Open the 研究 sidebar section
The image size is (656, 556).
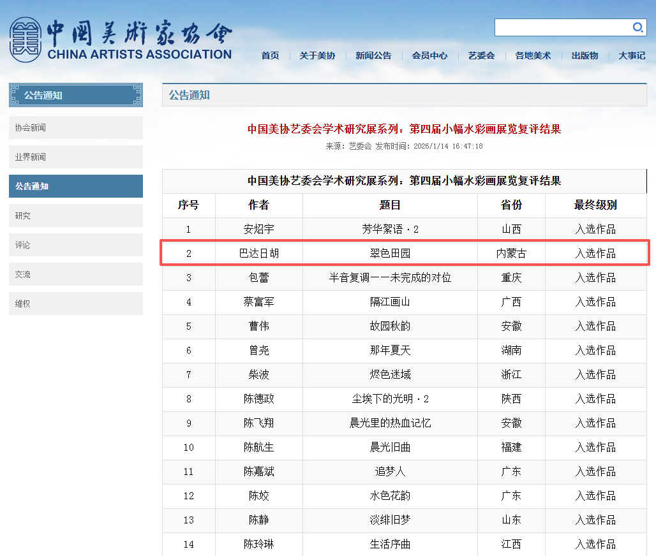pyautogui.click(x=76, y=216)
